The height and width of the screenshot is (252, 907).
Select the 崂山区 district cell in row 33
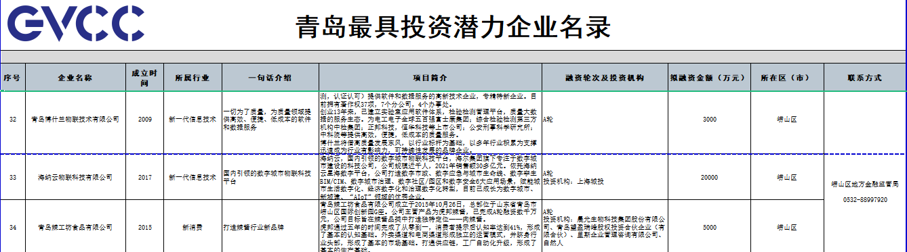click(788, 177)
